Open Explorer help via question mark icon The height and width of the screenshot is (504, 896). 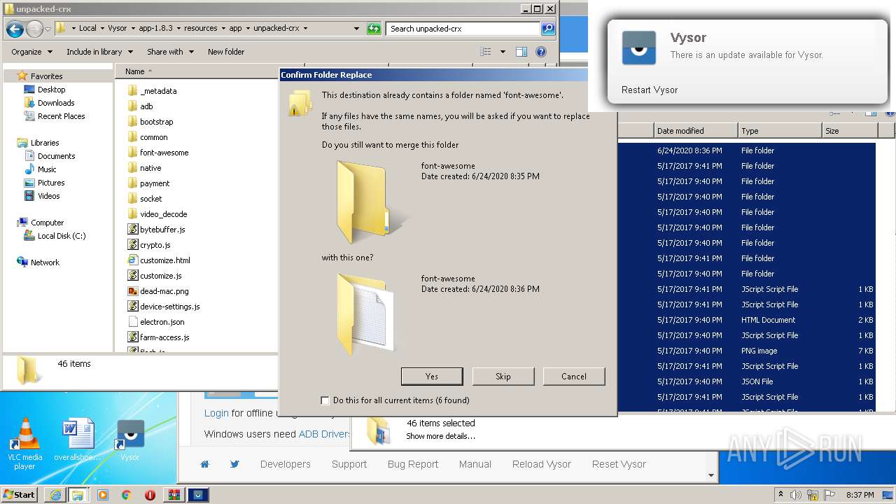pos(540,52)
